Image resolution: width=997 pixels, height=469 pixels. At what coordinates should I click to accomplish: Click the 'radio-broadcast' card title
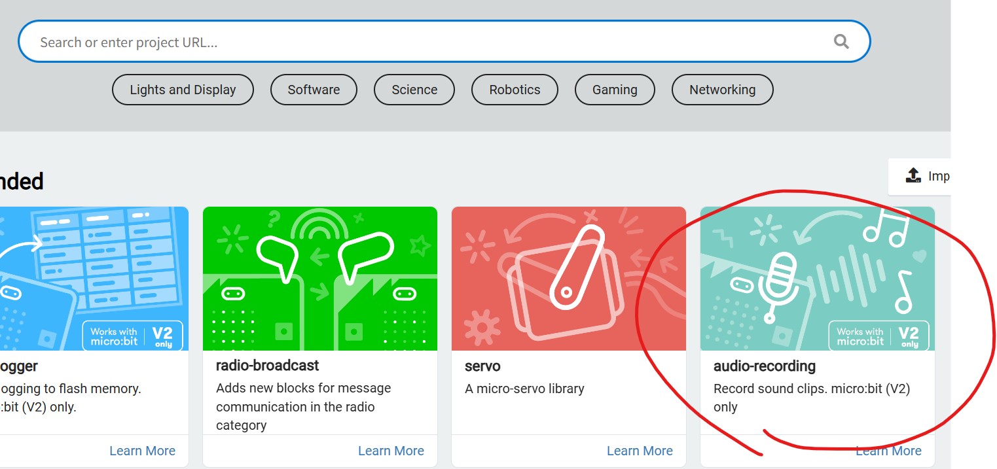[268, 366]
